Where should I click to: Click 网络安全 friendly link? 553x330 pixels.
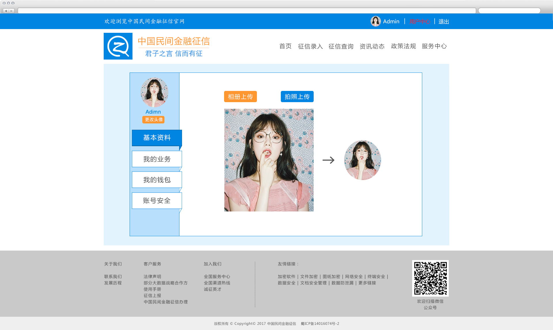(x=354, y=276)
